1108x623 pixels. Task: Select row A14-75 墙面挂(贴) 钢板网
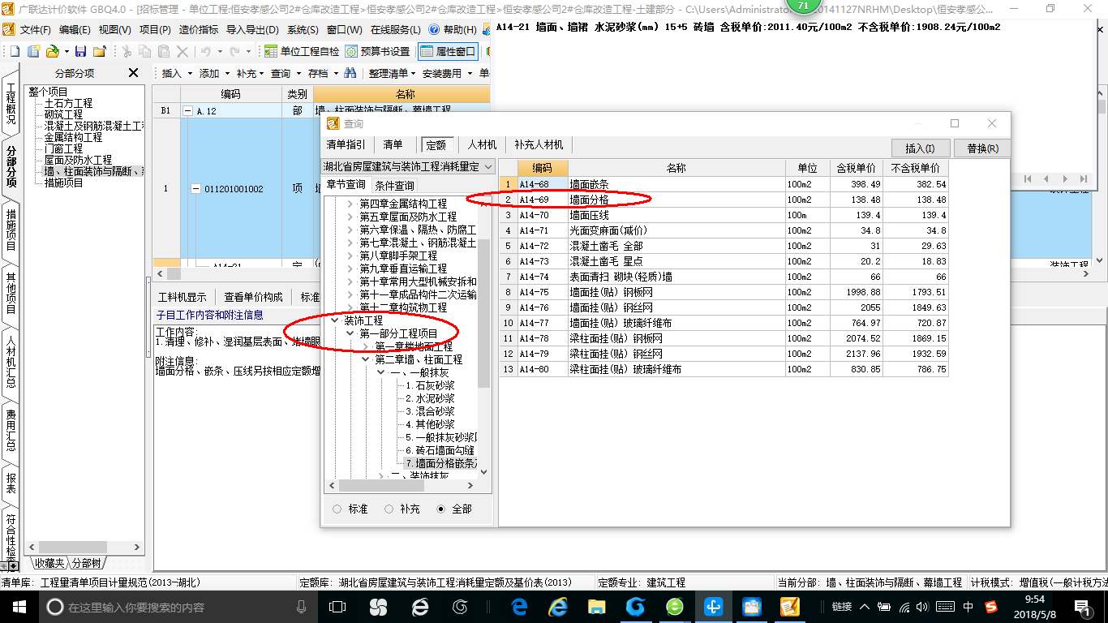coord(724,292)
